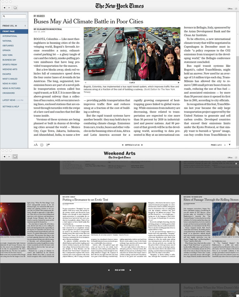Open Most E-Mailed list
Screen dimensions: 239x297
tap(10, 79)
